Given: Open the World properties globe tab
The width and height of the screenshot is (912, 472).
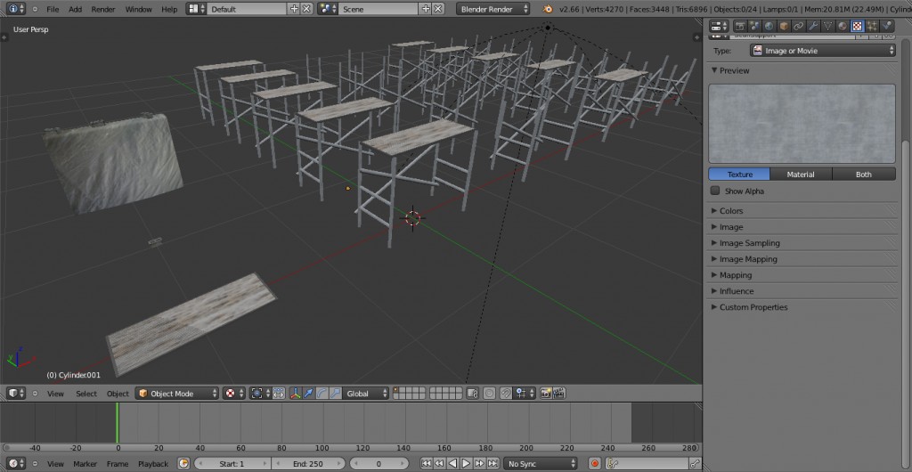Looking at the screenshot, I should 769,26.
